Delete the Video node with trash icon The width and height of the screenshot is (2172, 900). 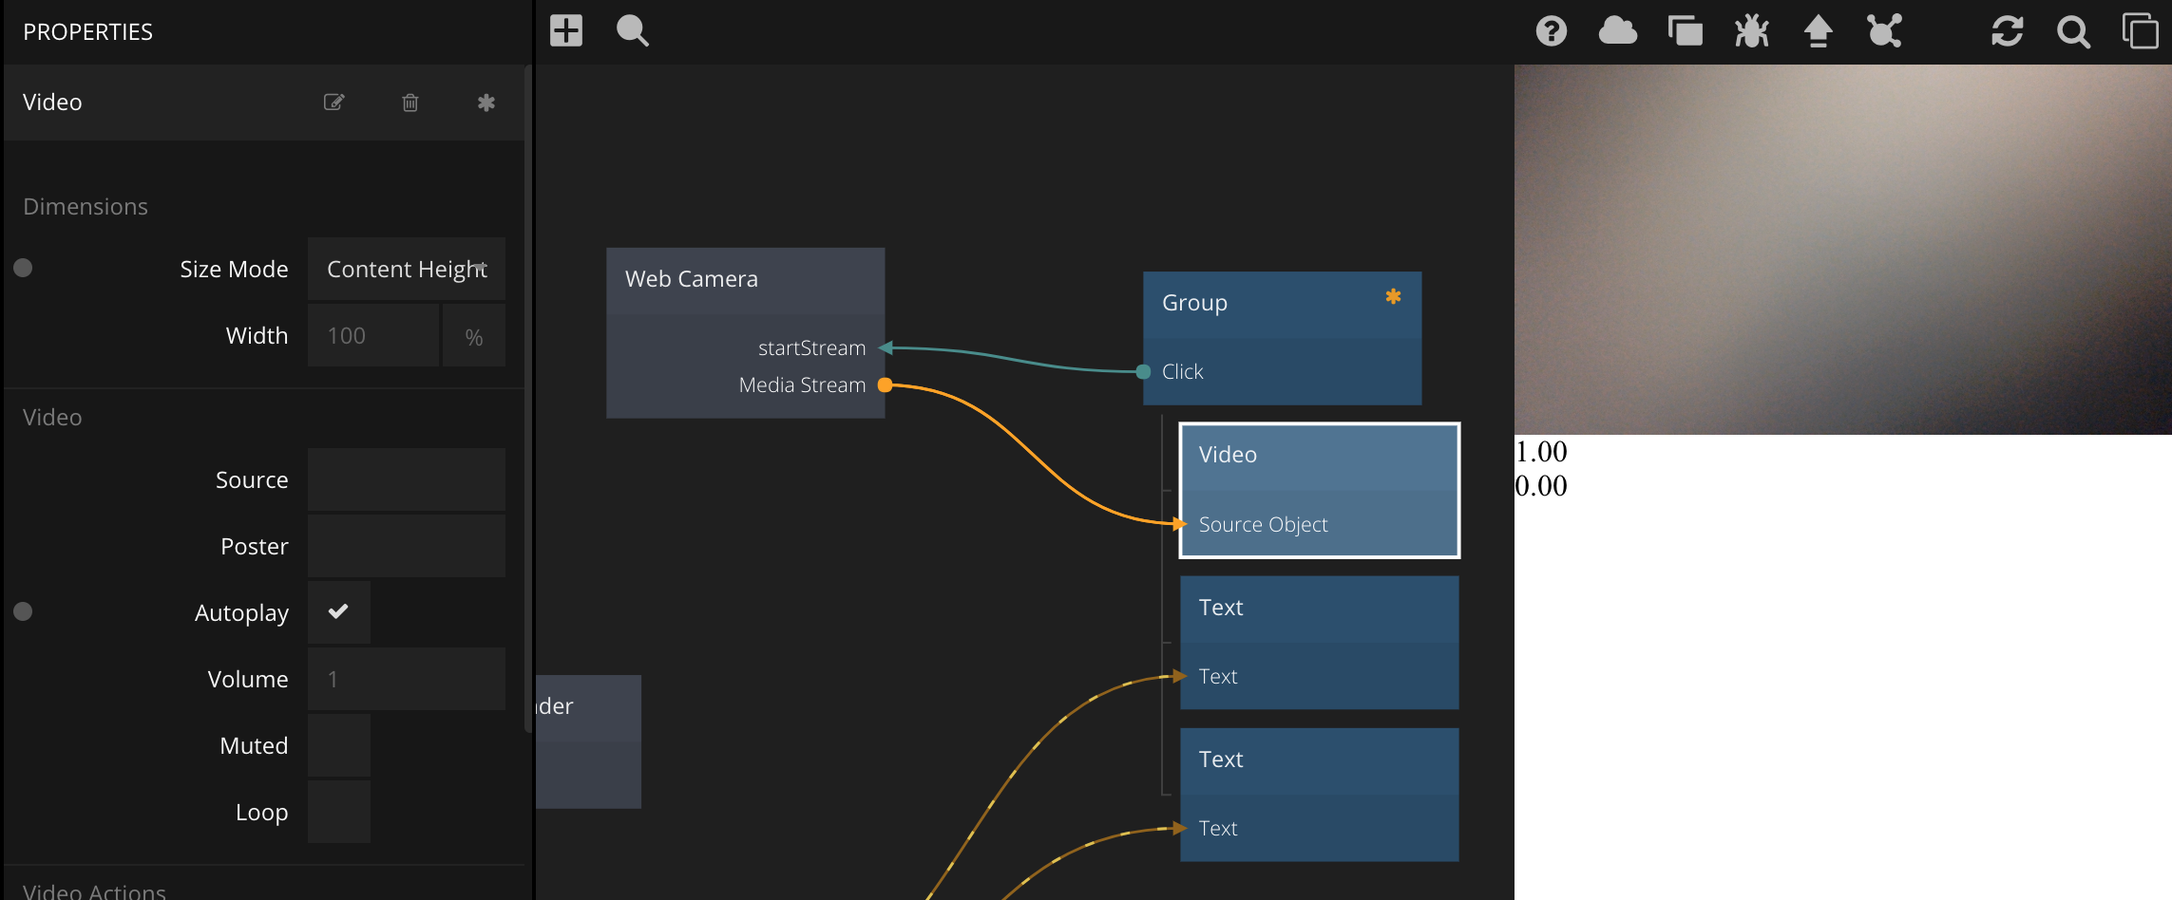pos(410,103)
